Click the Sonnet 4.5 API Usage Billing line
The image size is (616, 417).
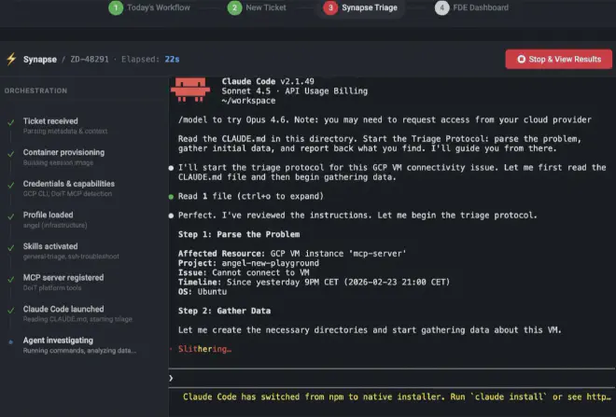295,91
